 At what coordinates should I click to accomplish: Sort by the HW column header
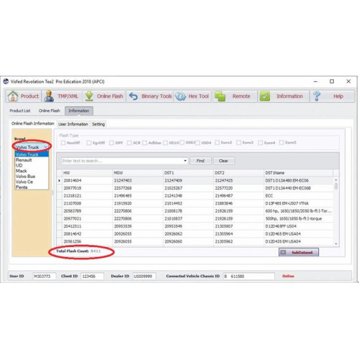point(88,173)
